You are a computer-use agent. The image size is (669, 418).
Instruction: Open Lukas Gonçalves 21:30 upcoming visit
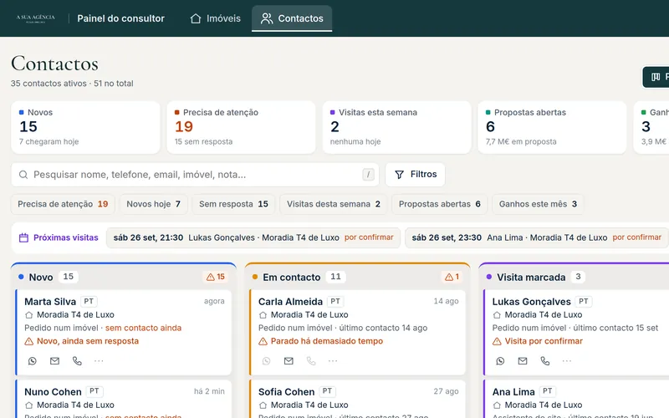click(x=253, y=237)
